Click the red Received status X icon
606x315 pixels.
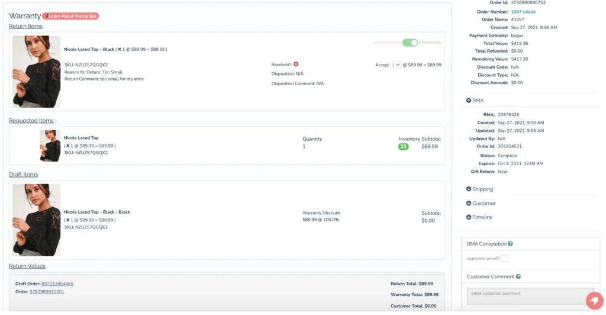click(x=296, y=65)
